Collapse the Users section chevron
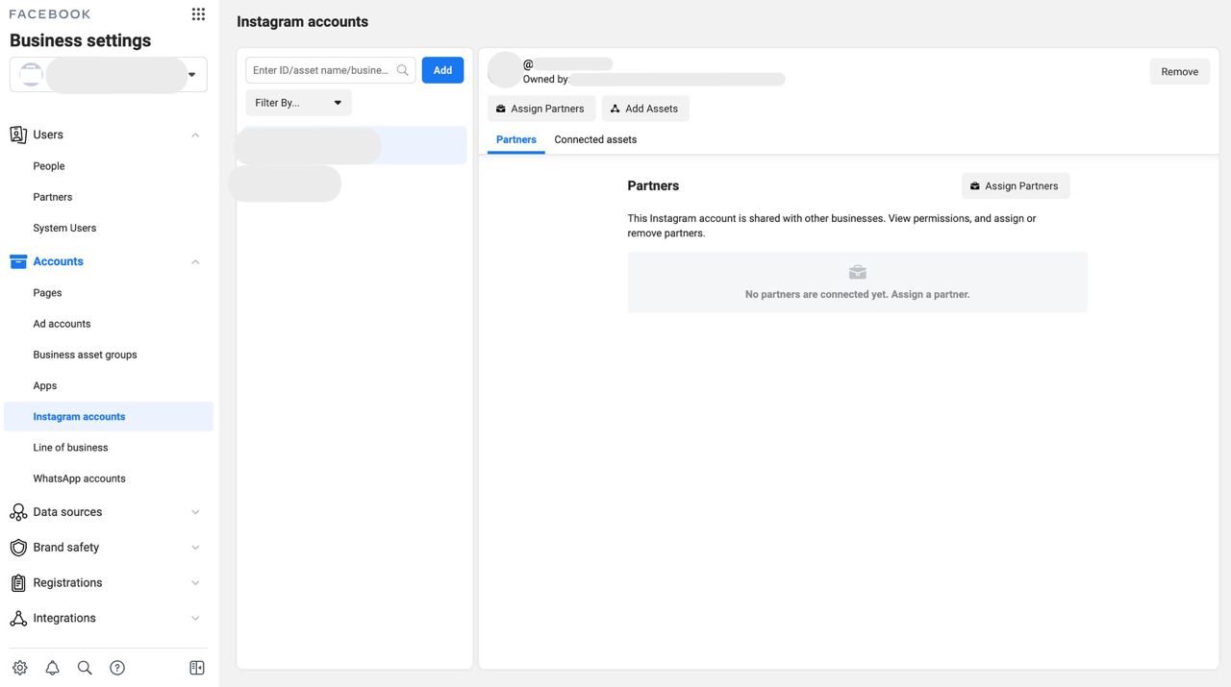The width and height of the screenshot is (1231, 687). pyautogui.click(x=195, y=135)
